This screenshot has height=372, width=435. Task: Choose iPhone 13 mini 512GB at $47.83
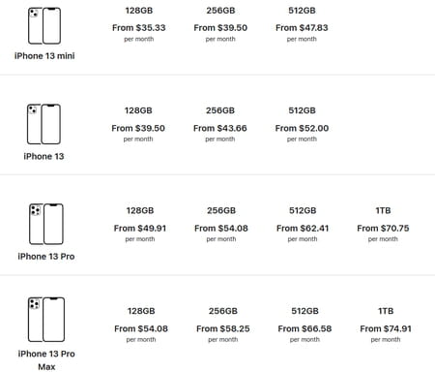pyautogui.click(x=302, y=24)
